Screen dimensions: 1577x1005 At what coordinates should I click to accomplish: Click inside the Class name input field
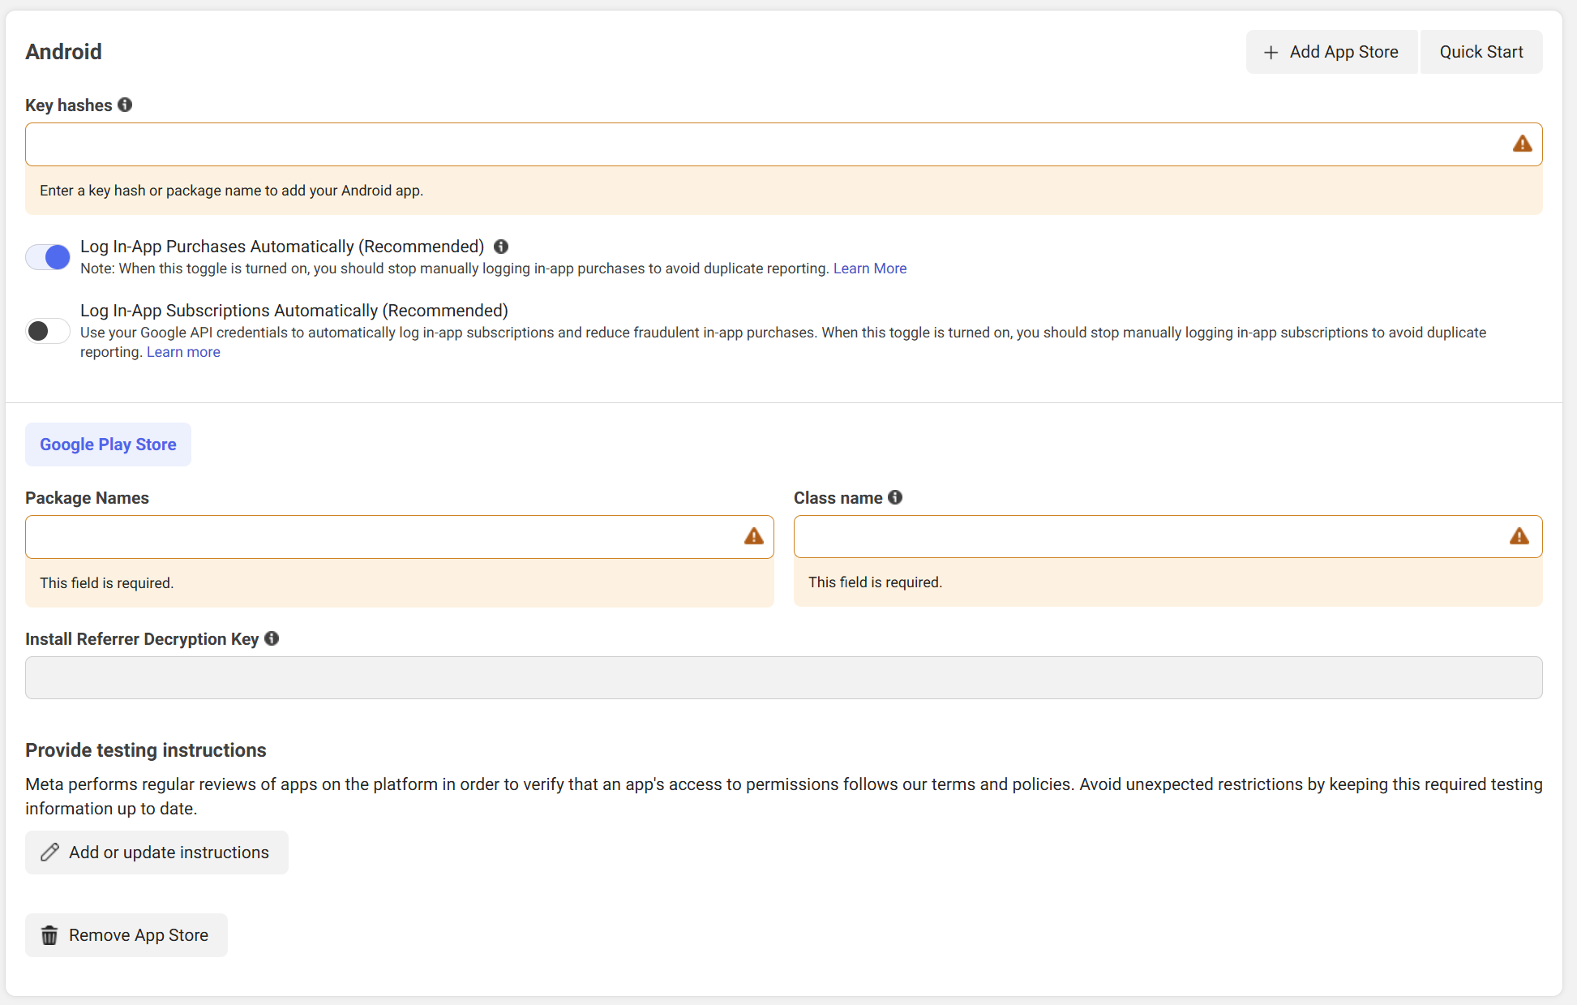[x=1135, y=536]
